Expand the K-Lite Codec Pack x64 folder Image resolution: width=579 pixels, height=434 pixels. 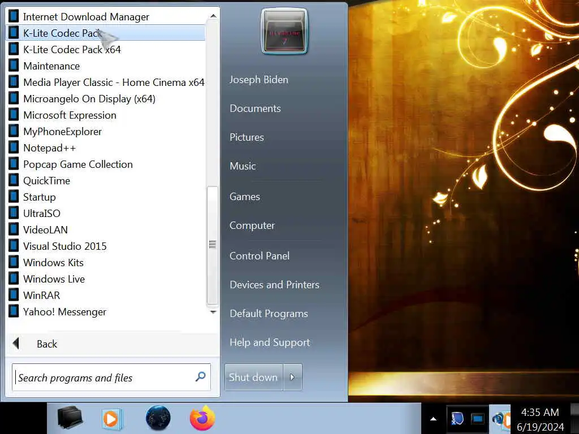click(106, 50)
